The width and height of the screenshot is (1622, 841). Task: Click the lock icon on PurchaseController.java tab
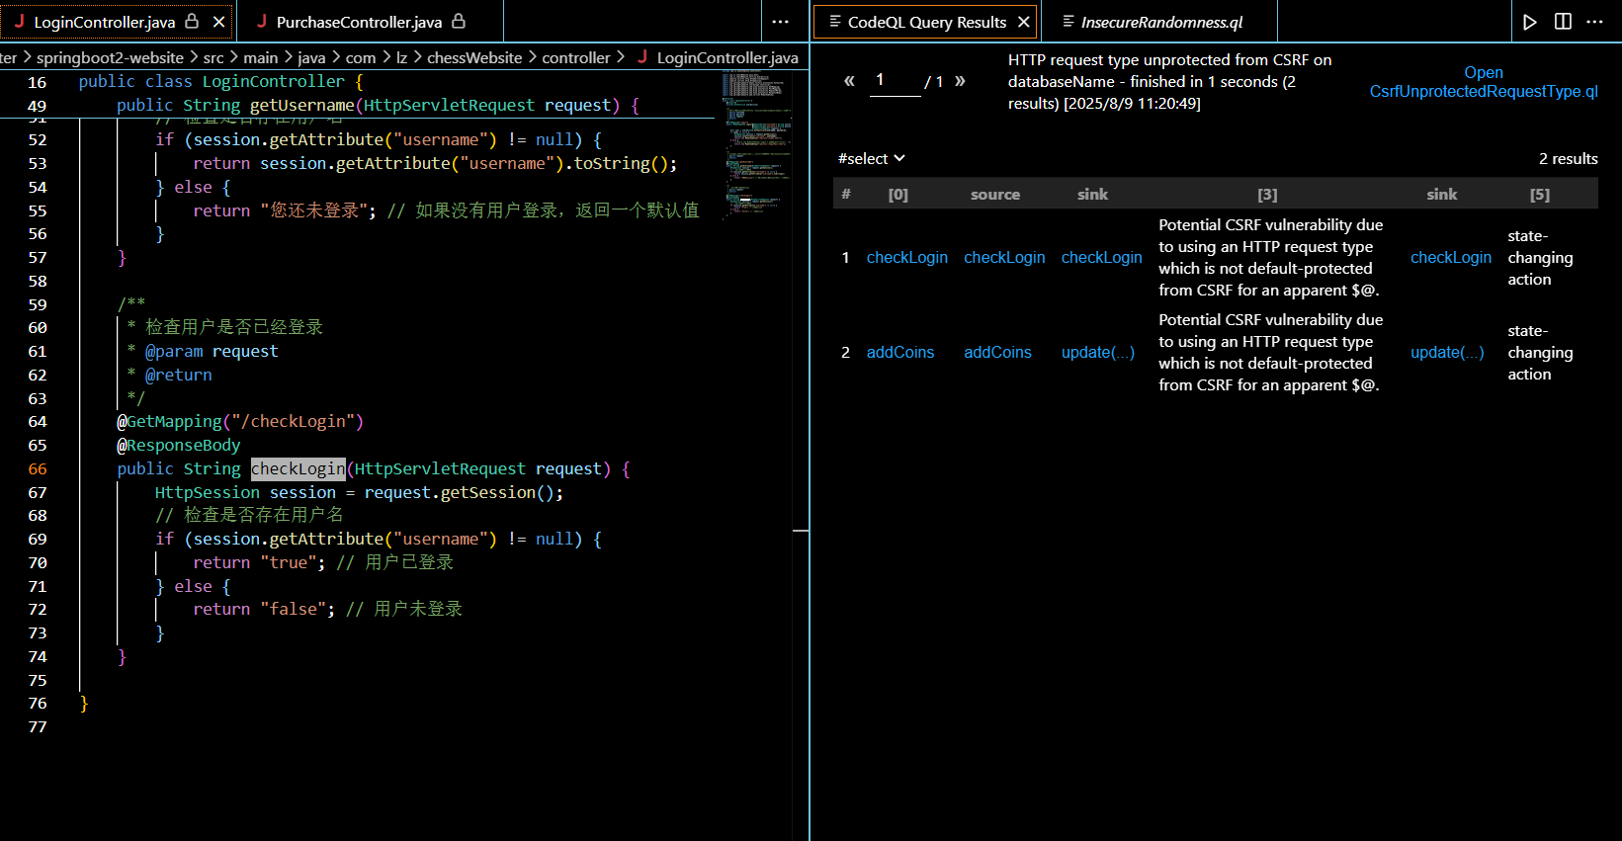pyautogui.click(x=459, y=22)
